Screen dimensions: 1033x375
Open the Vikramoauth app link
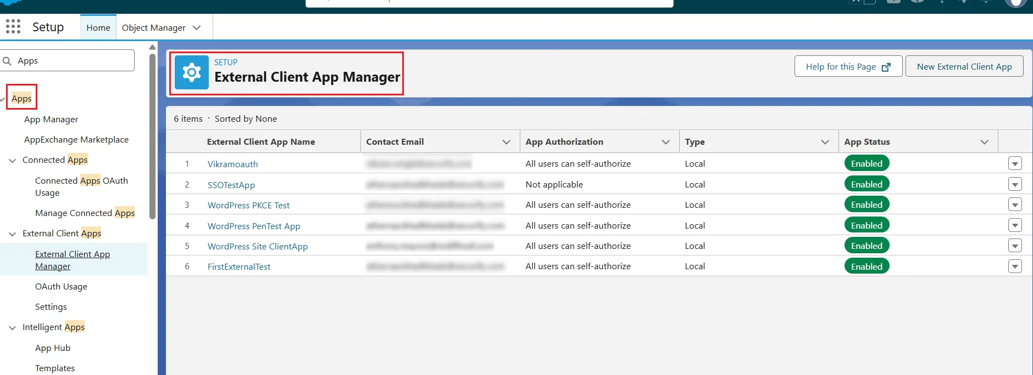coord(232,164)
